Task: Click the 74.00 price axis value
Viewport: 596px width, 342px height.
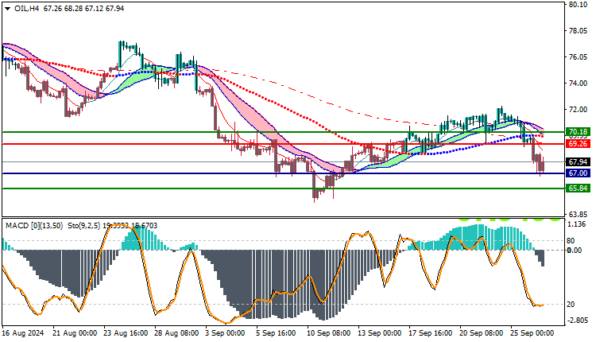Action: 579,83
